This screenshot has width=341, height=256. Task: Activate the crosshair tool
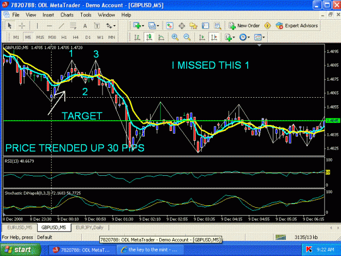click(x=22, y=26)
